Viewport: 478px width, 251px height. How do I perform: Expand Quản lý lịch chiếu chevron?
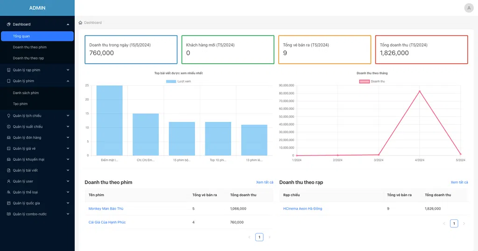[68, 115]
